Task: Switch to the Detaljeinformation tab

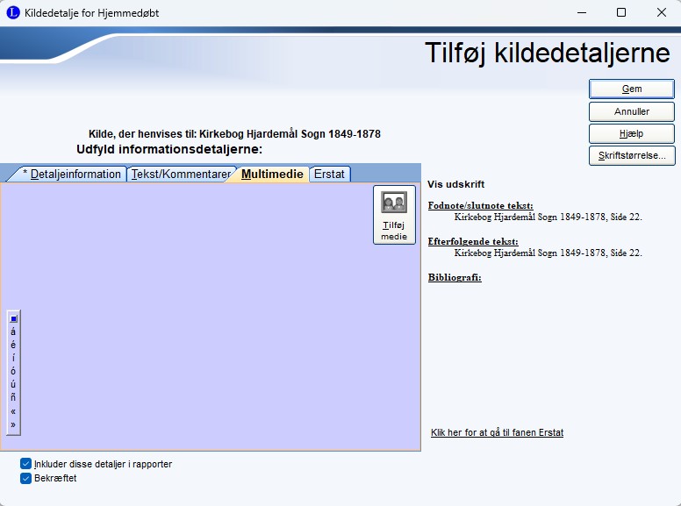Action: coord(71,175)
